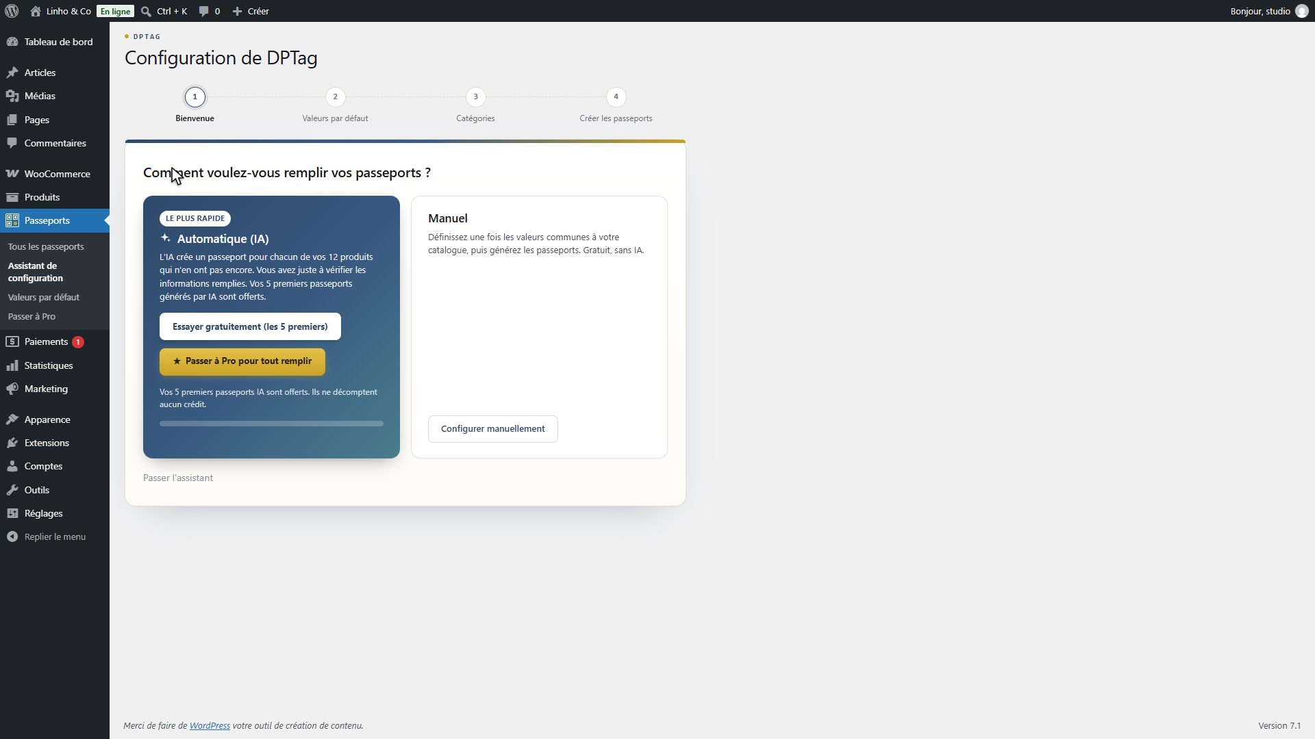This screenshot has height=739, width=1315.
Task: Click the Marketing megaphone icon
Action: click(x=12, y=389)
